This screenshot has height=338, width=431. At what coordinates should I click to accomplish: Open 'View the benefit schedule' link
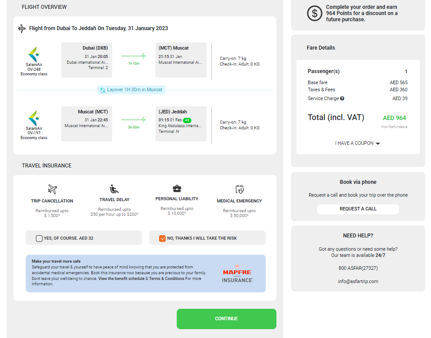pyautogui.click(x=121, y=279)
